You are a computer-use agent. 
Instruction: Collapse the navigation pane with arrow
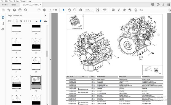tap(50, 59)
